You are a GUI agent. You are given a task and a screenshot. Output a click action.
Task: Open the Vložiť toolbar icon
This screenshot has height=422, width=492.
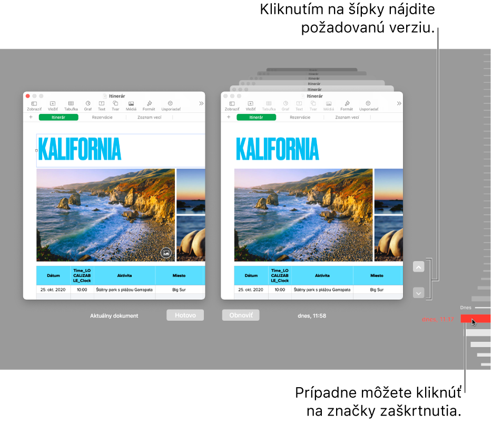click(52, 104)
